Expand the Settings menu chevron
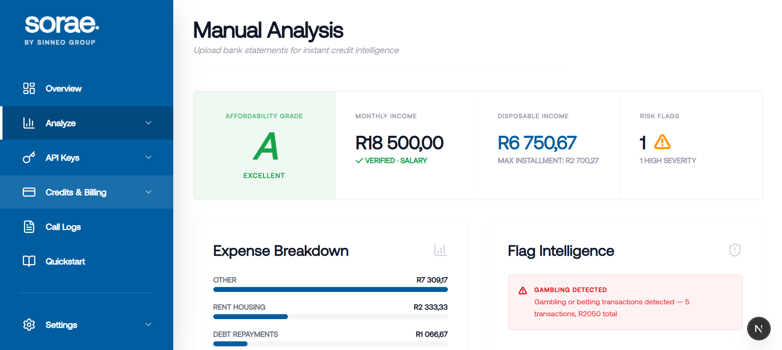This screenshot has width=782, height=350. tap(148, 325)
